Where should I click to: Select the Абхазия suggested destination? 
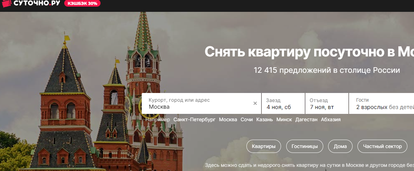tap(331, 119)
